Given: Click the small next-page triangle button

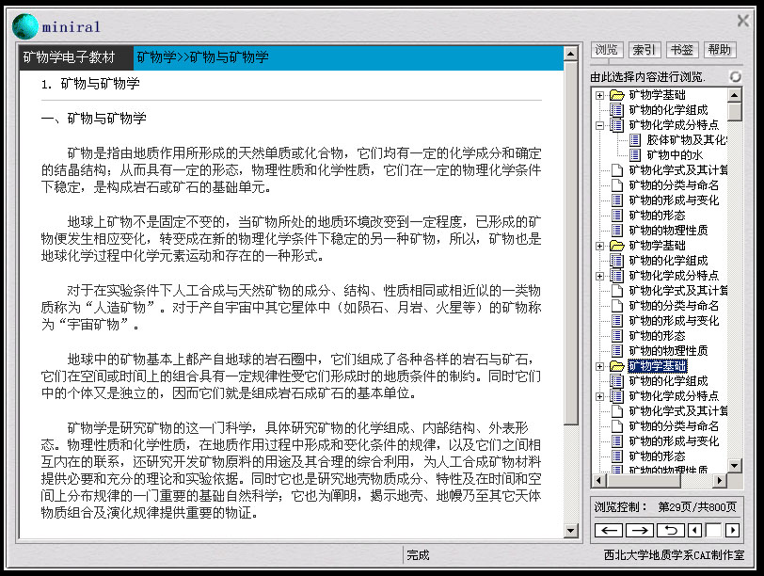Looking at the screenshot, I should pyautogui.click(x=732, y=530).
